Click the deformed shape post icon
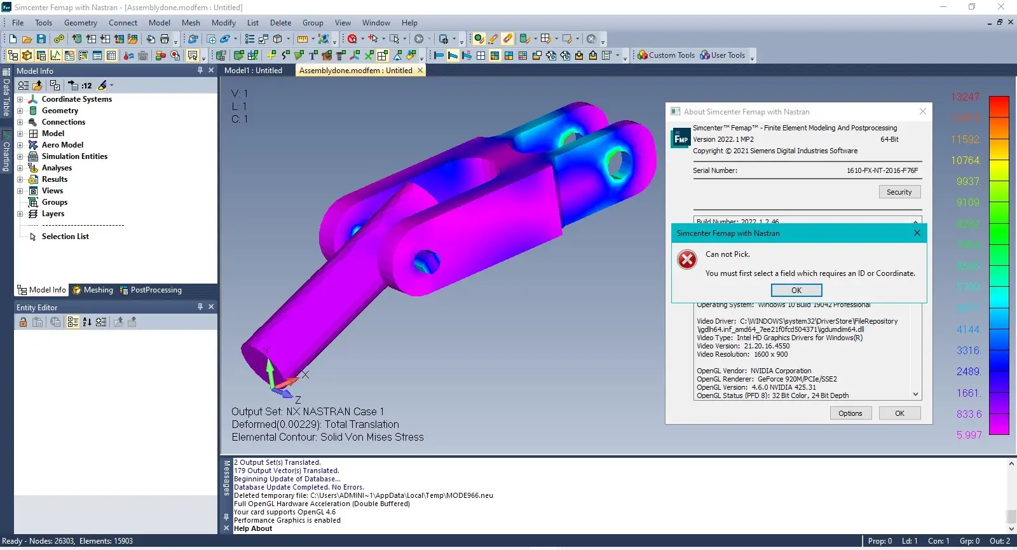 coord(453,55)
